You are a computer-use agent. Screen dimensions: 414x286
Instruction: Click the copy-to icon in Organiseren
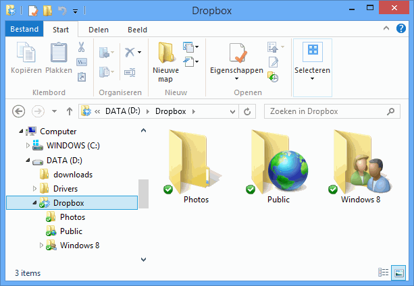[105, 72]
